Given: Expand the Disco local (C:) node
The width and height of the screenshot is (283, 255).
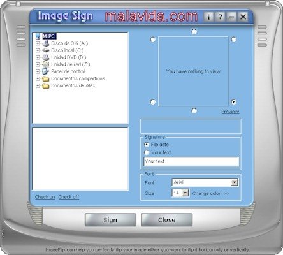Looking at the screenshot, I should coord(38,50).
